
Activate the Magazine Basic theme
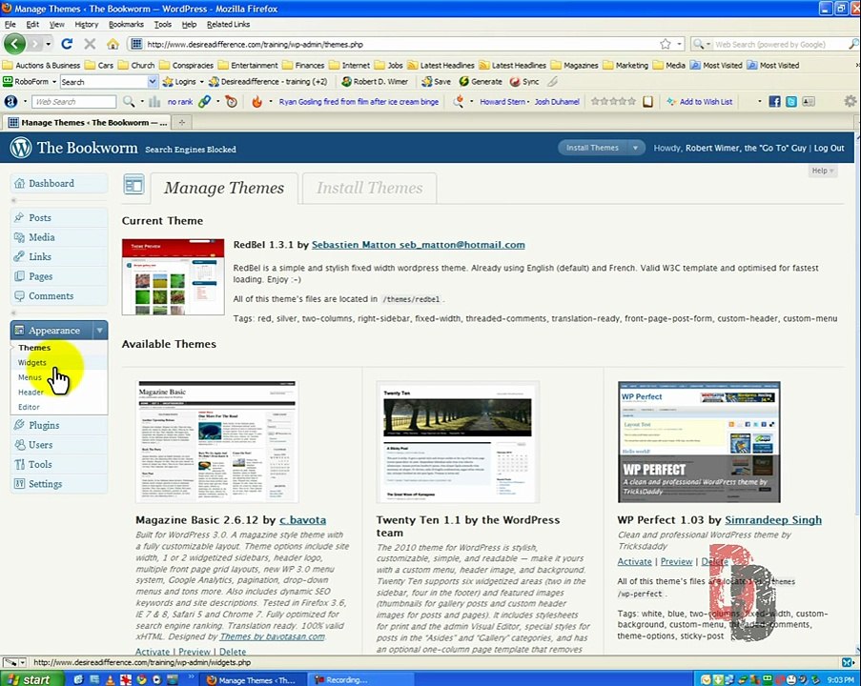[153, 652]
